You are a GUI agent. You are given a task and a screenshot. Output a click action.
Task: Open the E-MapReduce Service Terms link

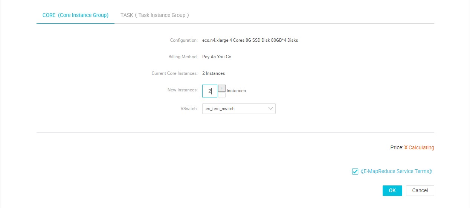tap(396, 172)
